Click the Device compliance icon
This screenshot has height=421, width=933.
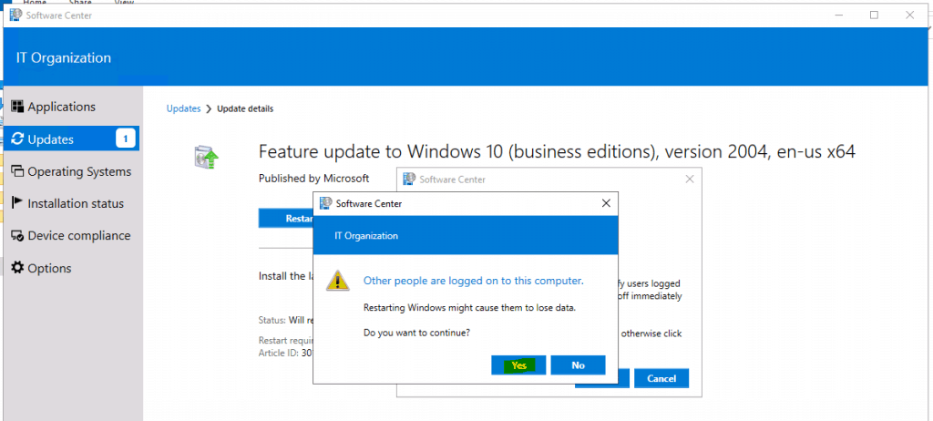point(18,236)
